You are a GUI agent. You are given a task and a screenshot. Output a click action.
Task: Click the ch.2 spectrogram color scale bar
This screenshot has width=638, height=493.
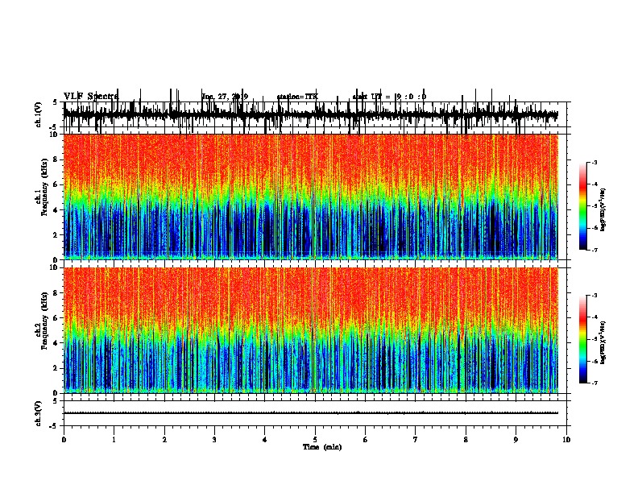coord(582,339)
